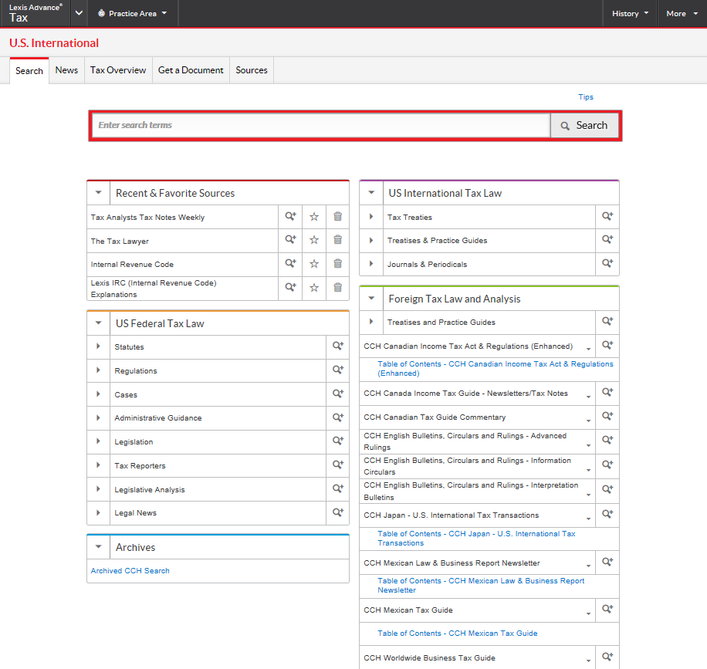
Task: Add Tax Treaties to search scope
Action: [607, 216]
